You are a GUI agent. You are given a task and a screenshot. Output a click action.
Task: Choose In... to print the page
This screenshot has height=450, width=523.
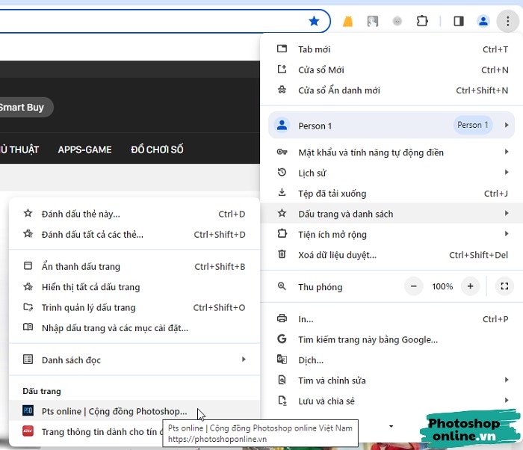point(392,318)
